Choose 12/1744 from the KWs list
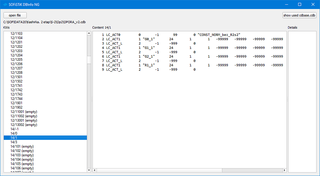 (17, 99)
